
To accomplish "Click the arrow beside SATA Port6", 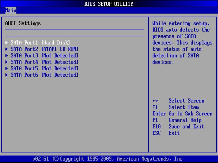I will 7,75.
